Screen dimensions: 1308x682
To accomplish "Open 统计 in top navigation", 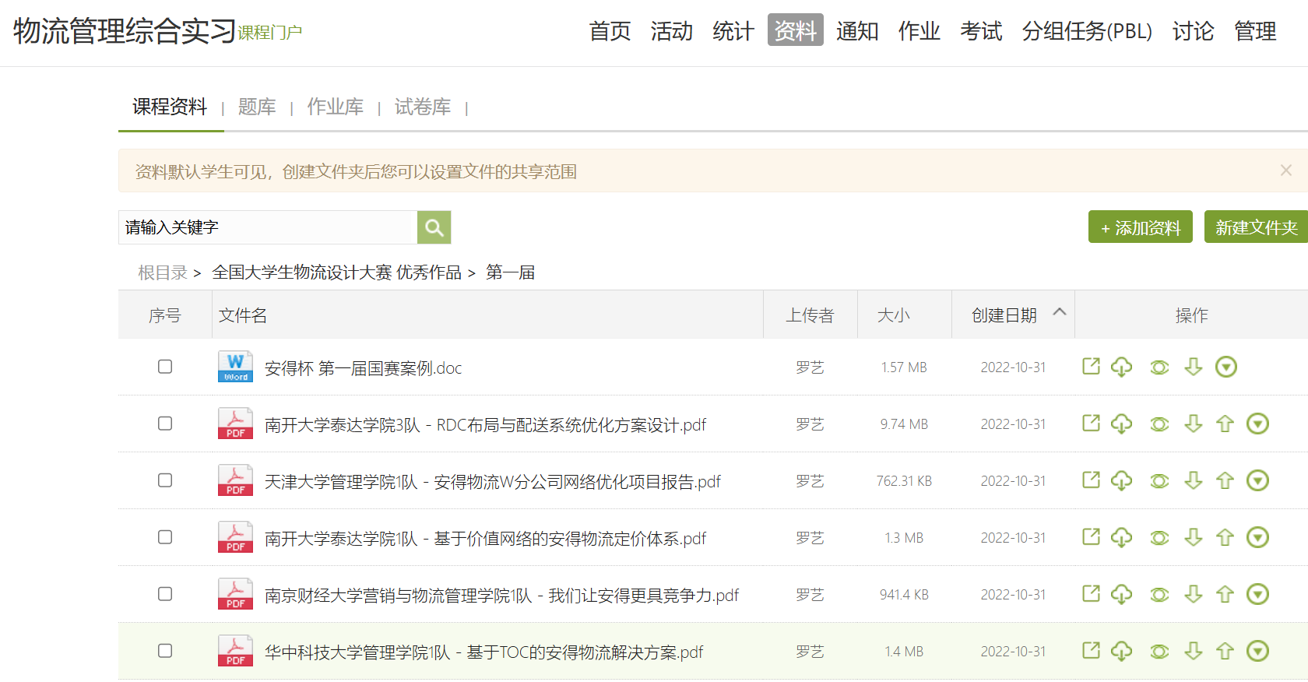I will [733, 31].
